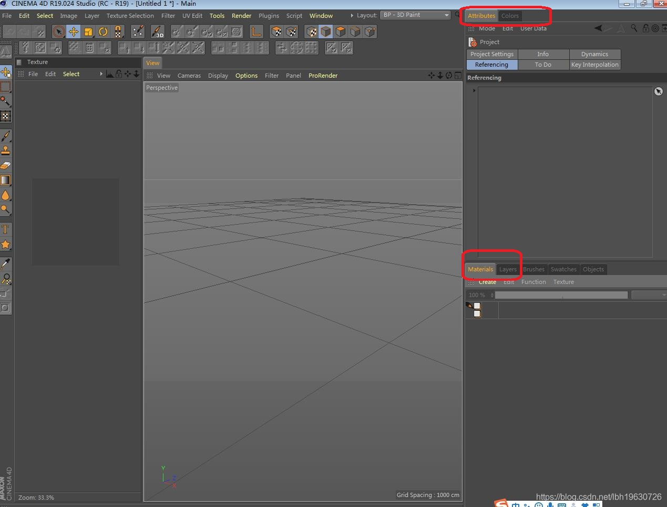Expand the Texture panel menu arrow
The image size is (667, 507).
click(x=101, y=74)
